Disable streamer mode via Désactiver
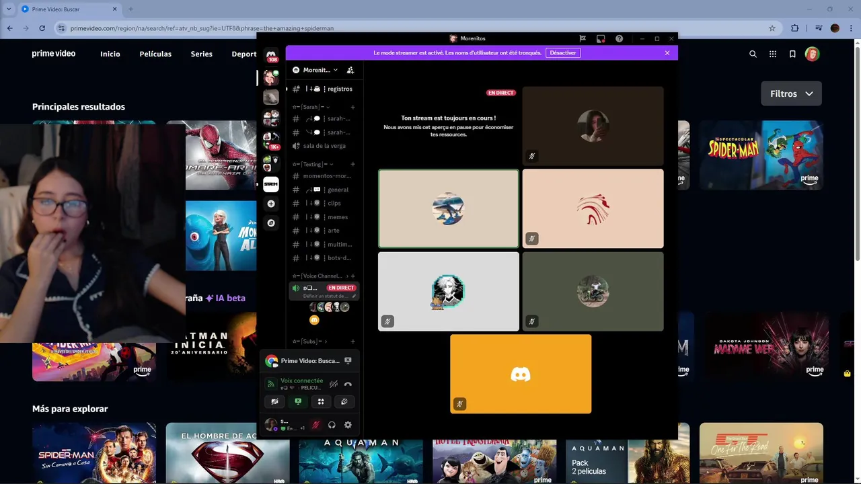Viewport: 861px width, 484px height. 563,53
